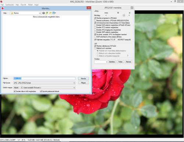Click the Mégse cancel button
The image size is (184, 142).
83,83
